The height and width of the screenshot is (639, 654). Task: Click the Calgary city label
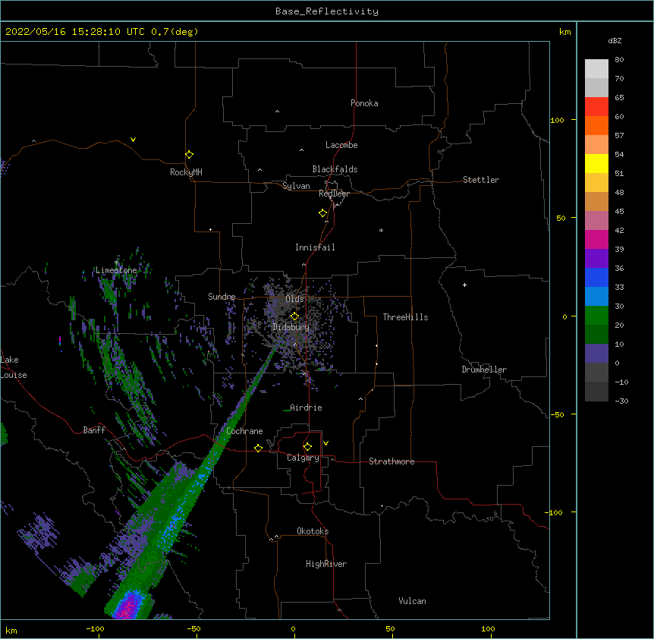click(x=303, y=458)
